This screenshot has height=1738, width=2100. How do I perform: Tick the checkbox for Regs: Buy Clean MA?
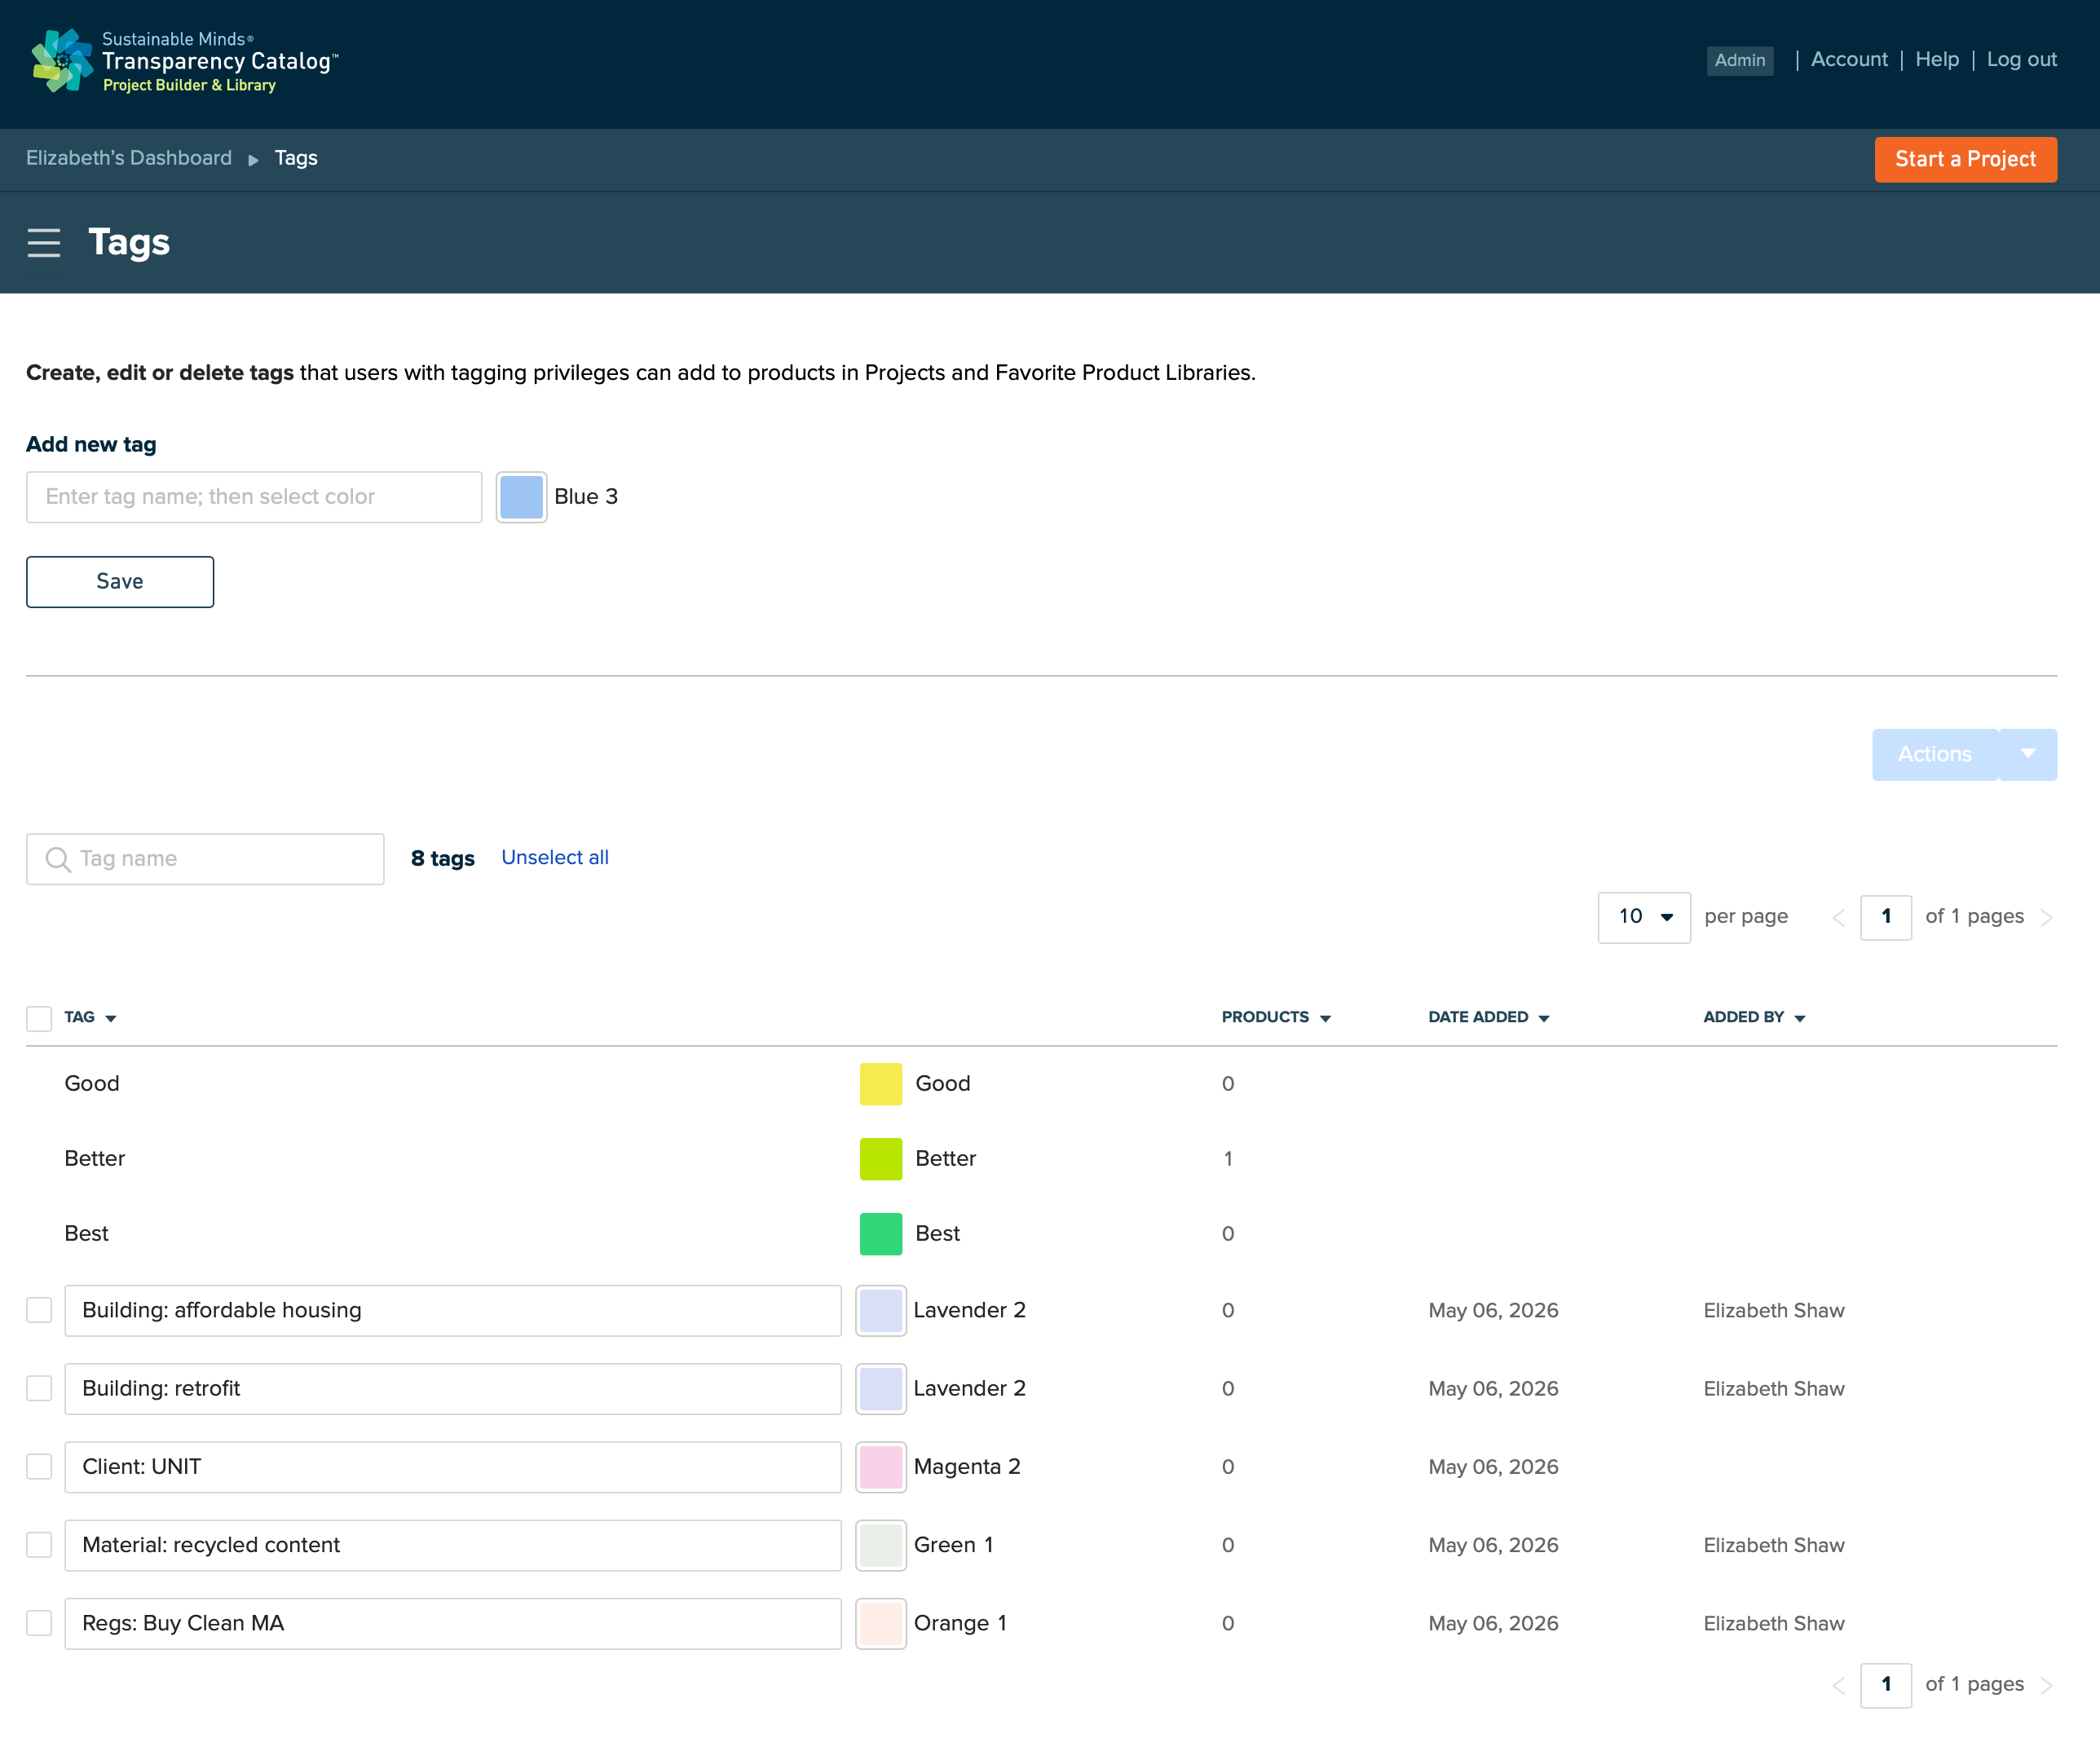[39, 1622]
